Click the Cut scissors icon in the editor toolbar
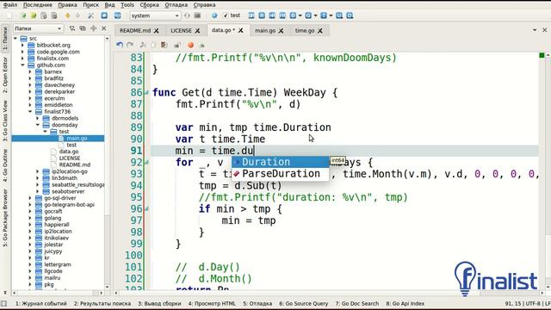This screenshot has height=310, width=551. 143,45
